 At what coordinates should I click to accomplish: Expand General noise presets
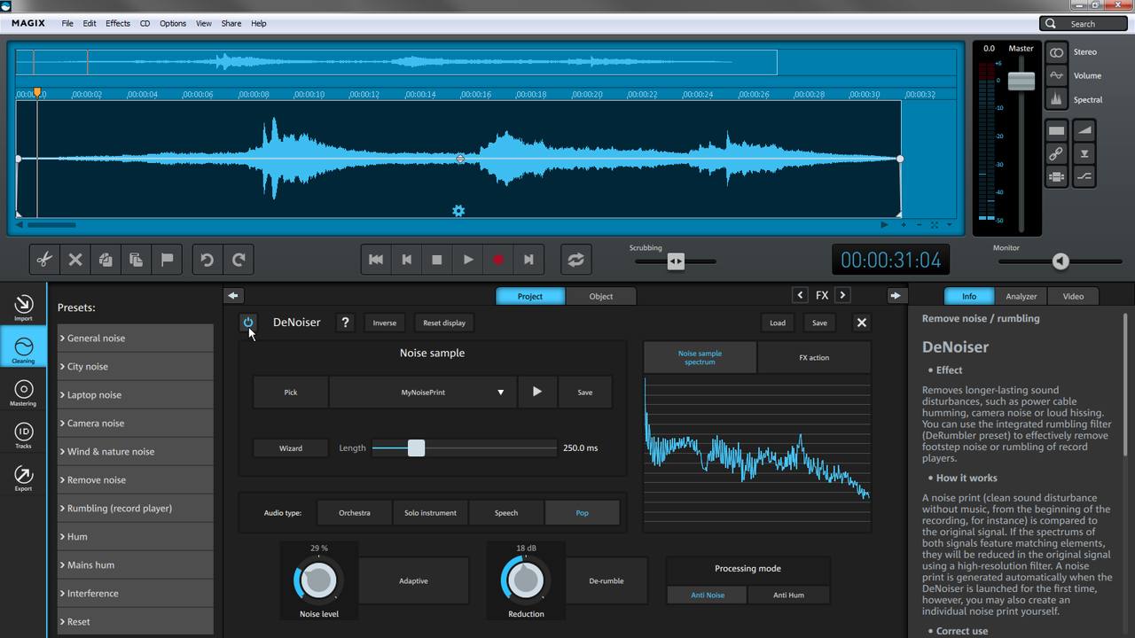(x=136, y=338)
